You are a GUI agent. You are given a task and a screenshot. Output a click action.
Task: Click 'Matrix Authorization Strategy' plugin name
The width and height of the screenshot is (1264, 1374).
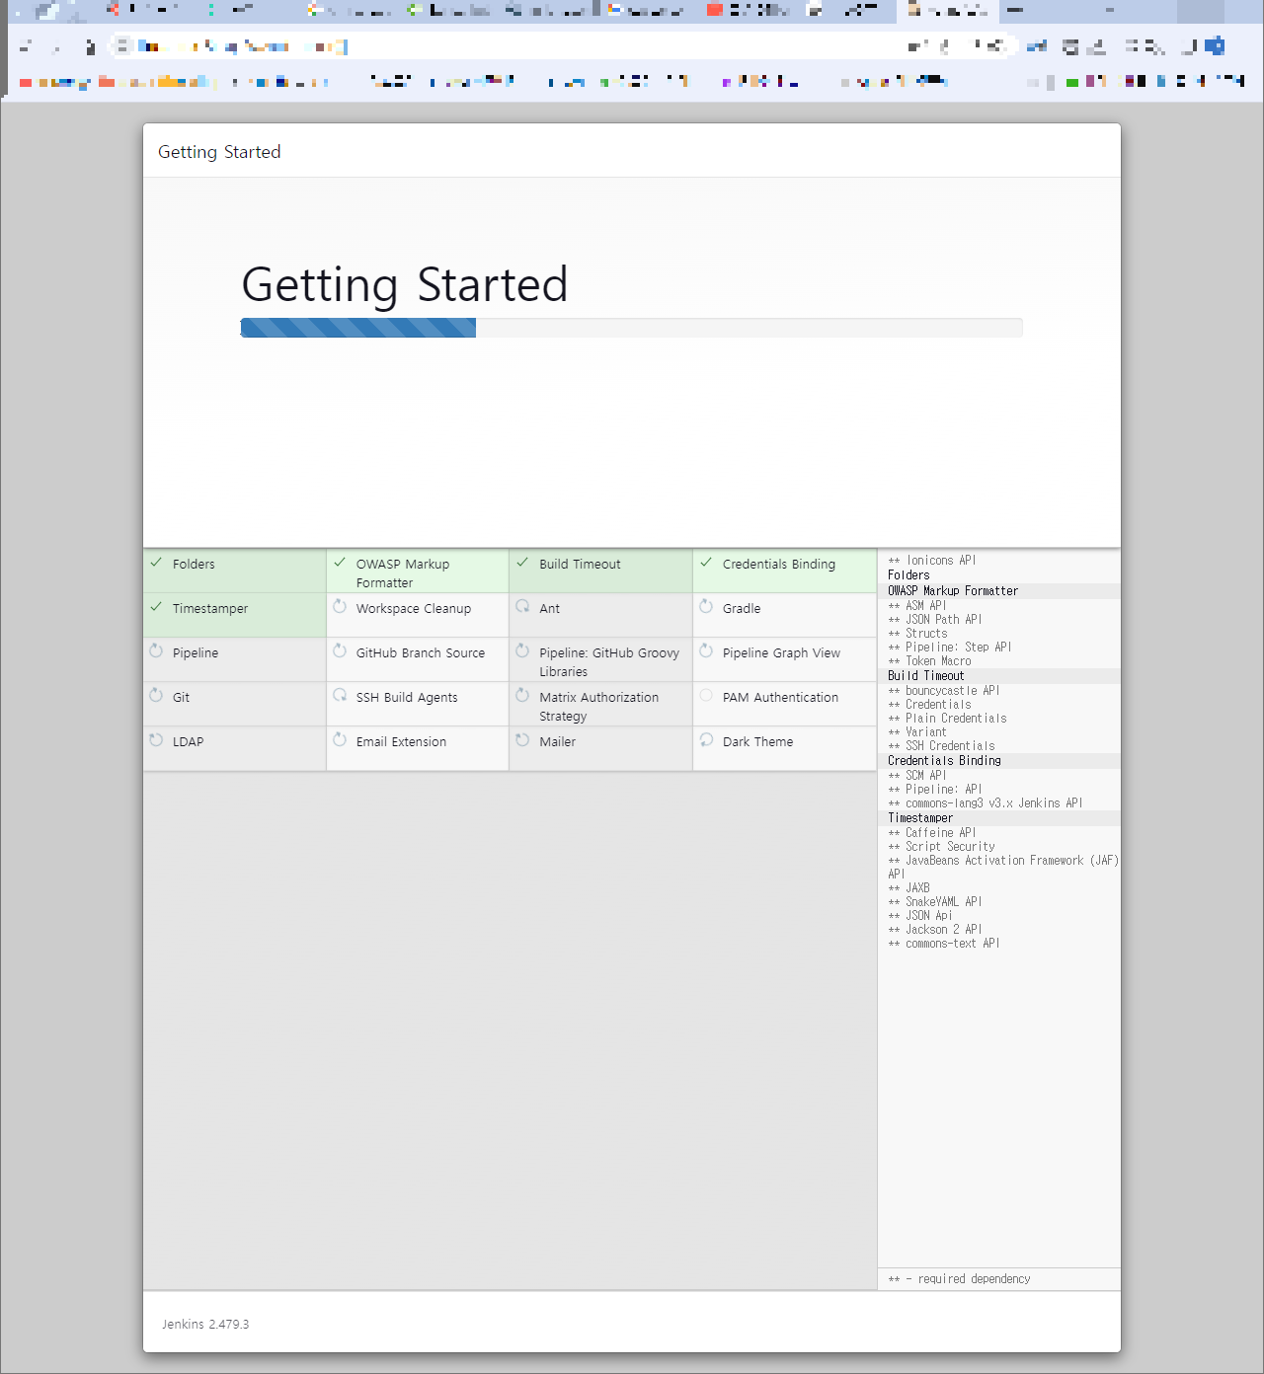click(x=598, y=707)
